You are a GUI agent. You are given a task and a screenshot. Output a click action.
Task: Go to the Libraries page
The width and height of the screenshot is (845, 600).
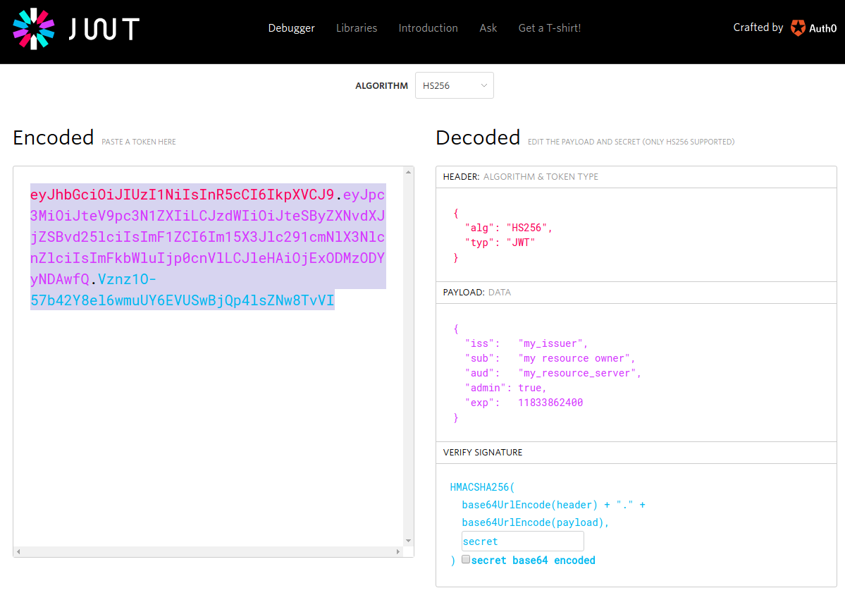pyautogui.click(x=356, y=28)
